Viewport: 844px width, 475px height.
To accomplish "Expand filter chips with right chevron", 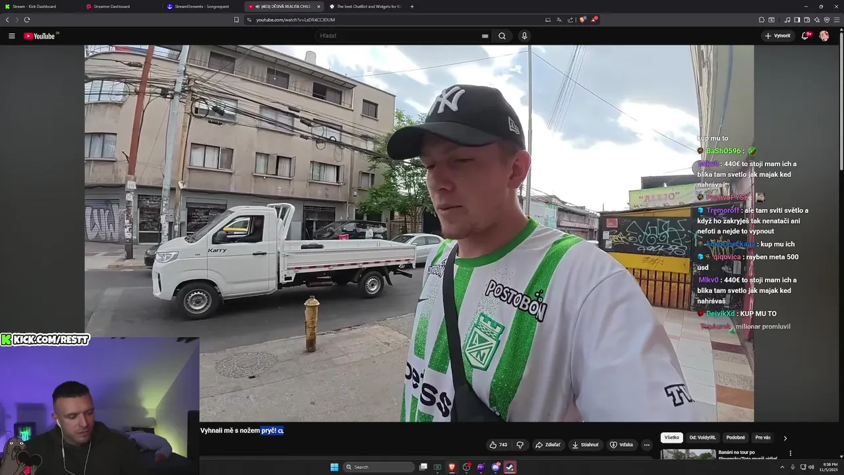I will tap(785, 437).
